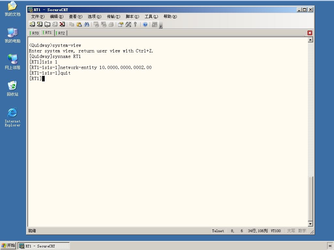
Task: Open the 文件(F) menu
Action: [x=38, y=17]
